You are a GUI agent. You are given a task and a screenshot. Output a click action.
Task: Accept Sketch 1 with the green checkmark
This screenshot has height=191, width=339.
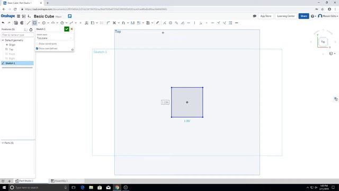tap(67, 29)
